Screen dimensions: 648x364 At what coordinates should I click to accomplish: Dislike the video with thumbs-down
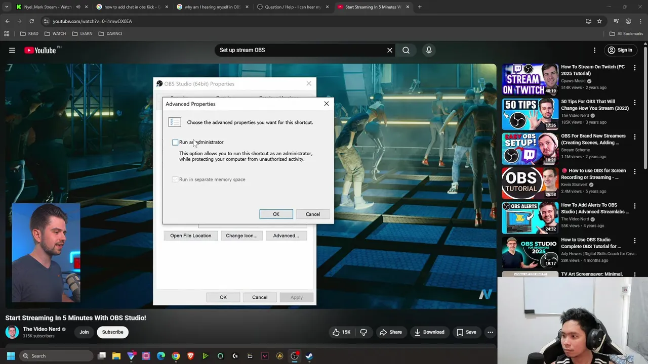[363, 332]
